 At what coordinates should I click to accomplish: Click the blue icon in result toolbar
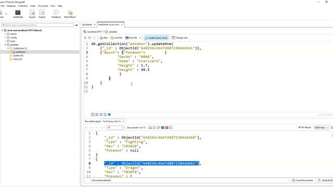point(163,128)
